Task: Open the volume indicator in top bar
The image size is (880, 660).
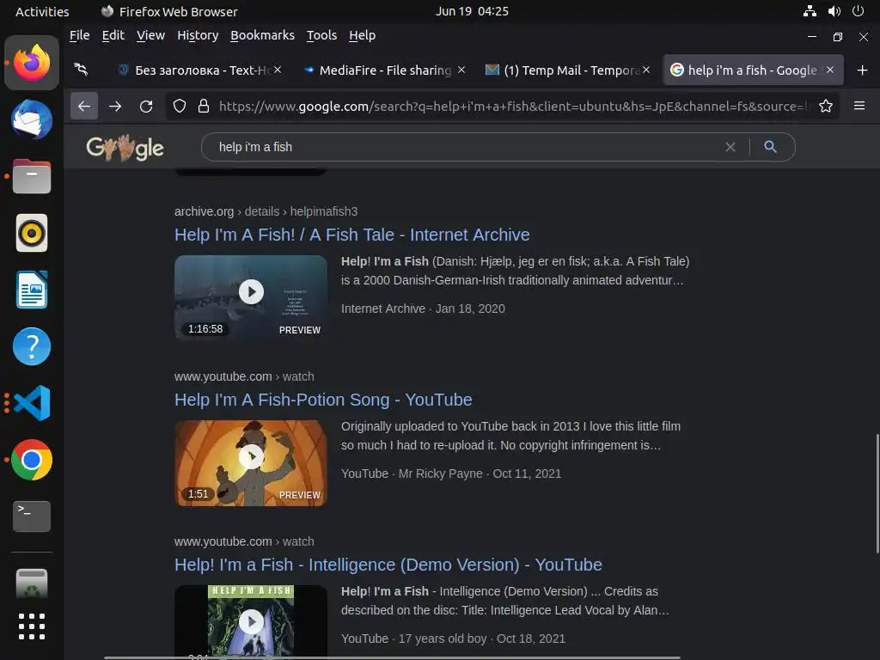Action: (x=834, y=11)
